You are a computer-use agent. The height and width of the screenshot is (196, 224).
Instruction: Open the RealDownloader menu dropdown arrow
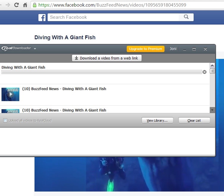[35, 49]
